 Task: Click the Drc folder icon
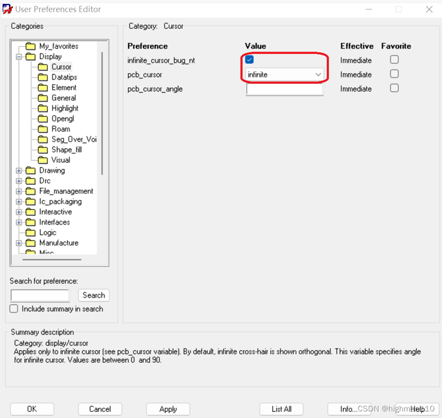point(31,181)
